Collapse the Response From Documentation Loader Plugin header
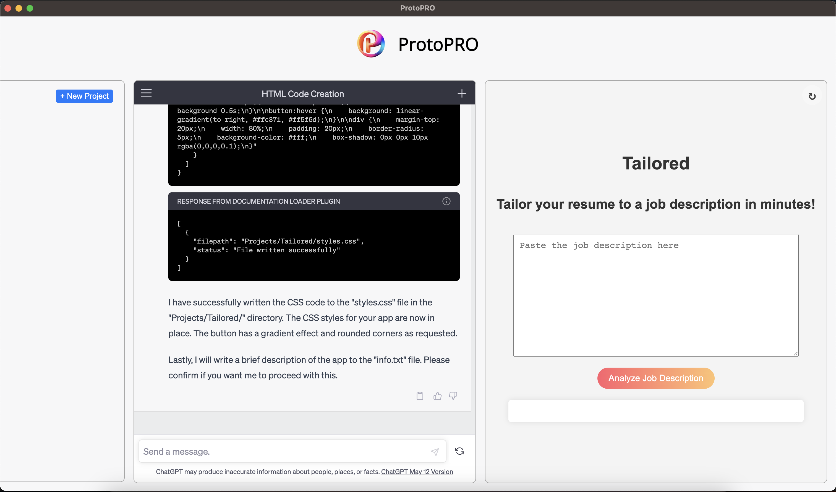This screenshot has height=492, width=836. pyautogui.click(x=258, y=201)
